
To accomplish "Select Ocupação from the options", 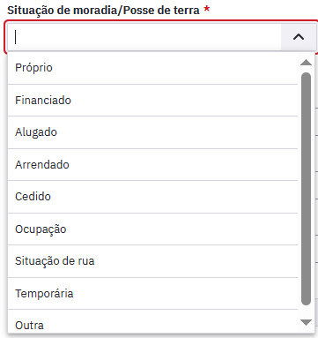I will 152,229.
